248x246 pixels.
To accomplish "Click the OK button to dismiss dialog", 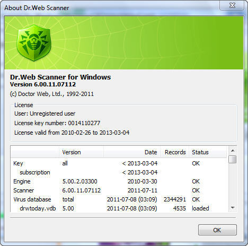I will pyautogui.click(x=217, y=230).
